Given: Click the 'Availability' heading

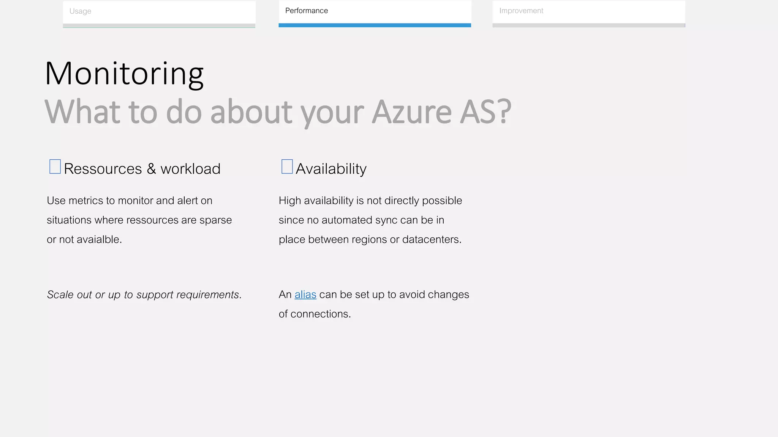Looking at the screenshot, I should (331, 169).
